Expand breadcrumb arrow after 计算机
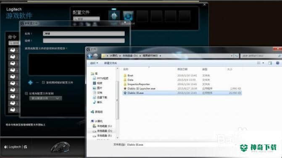282x158 pixels. coord(120,56)
